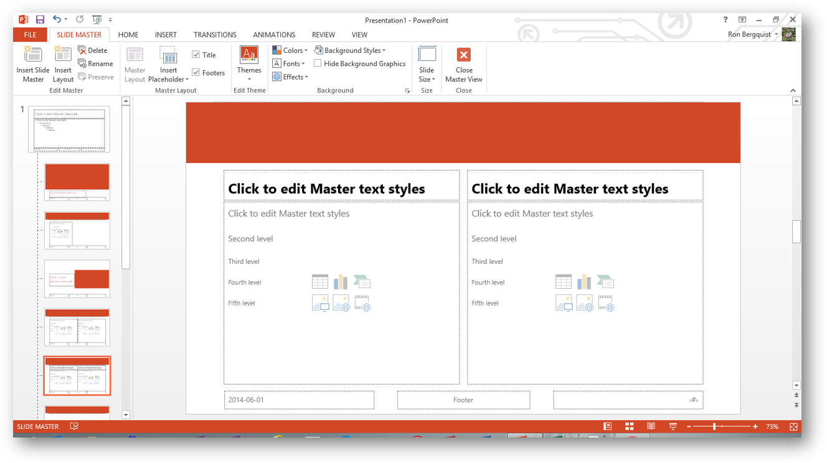Jump to previous slide double arrow
The width and height of the screenshot is (827, 463).
pyautogui.click(x=796, y=395)
